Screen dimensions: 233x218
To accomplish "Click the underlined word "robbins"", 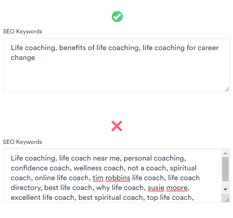I will [118, 178].
